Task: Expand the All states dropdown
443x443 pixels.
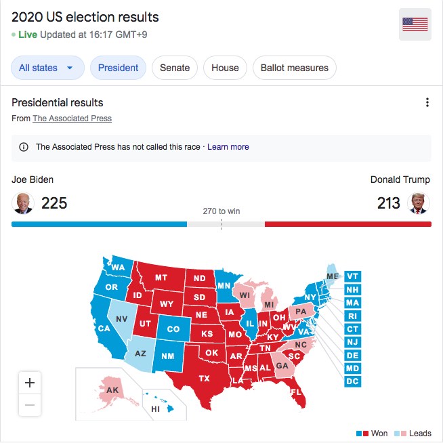Action: [x=47, y=68]
